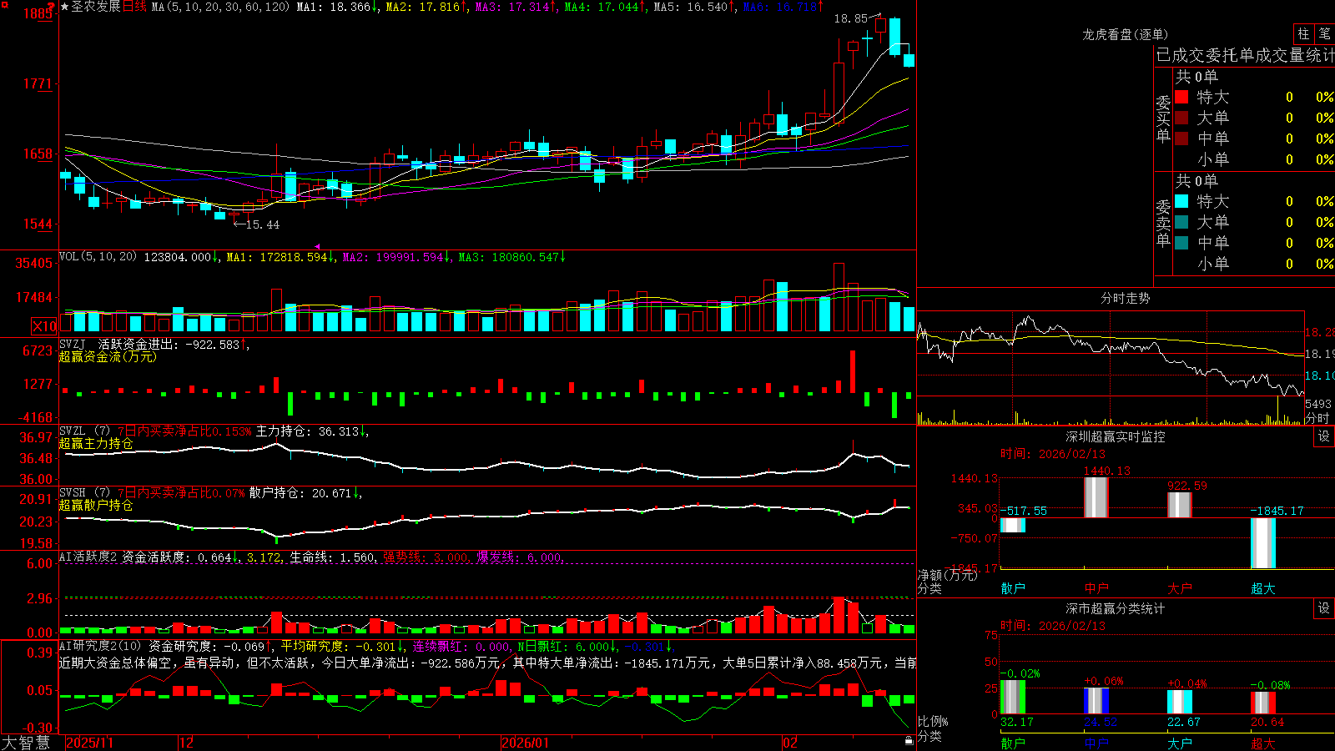Click the 时间: 2026/02/13 label in 实时监控
Viewport: 1335px width, 751px height.
(x=1052, y=454)
